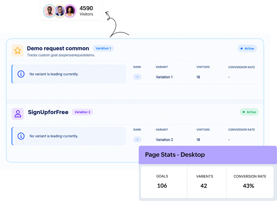The height and width of the screenshot is (201, 277).
Task: Click the blue Active status badge
Action: (247, 48)
